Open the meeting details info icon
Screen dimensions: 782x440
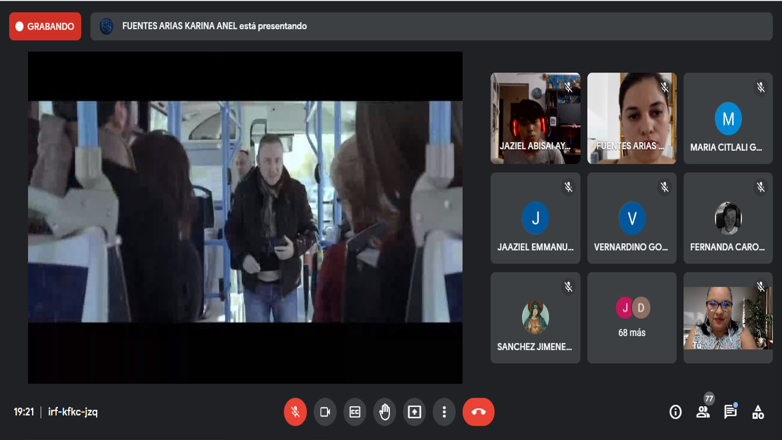(x=676, y=412)
